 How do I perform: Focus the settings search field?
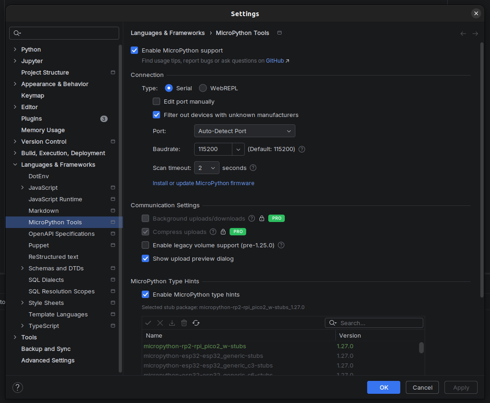(64, 33)
